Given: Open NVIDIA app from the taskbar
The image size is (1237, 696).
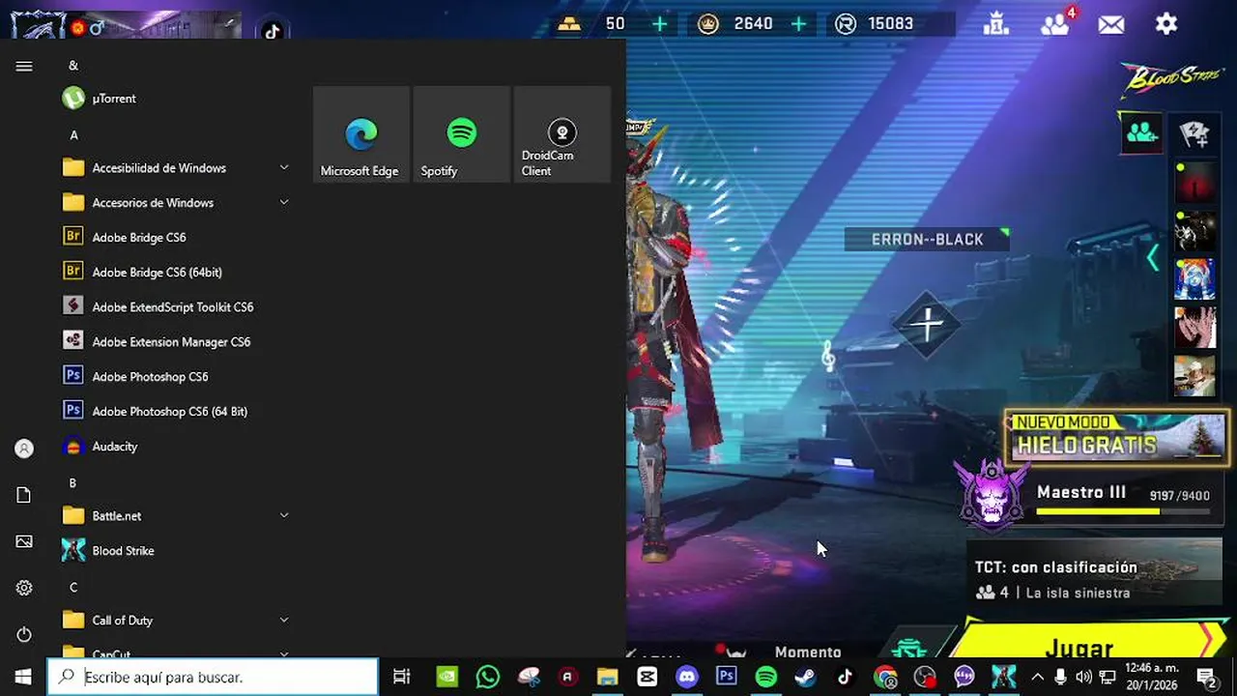Looking at the screenshot, I should (x=446, y=677).
